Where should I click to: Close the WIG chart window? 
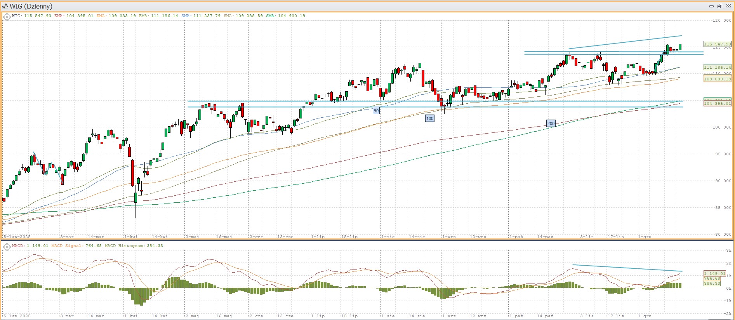coord(728,6)
